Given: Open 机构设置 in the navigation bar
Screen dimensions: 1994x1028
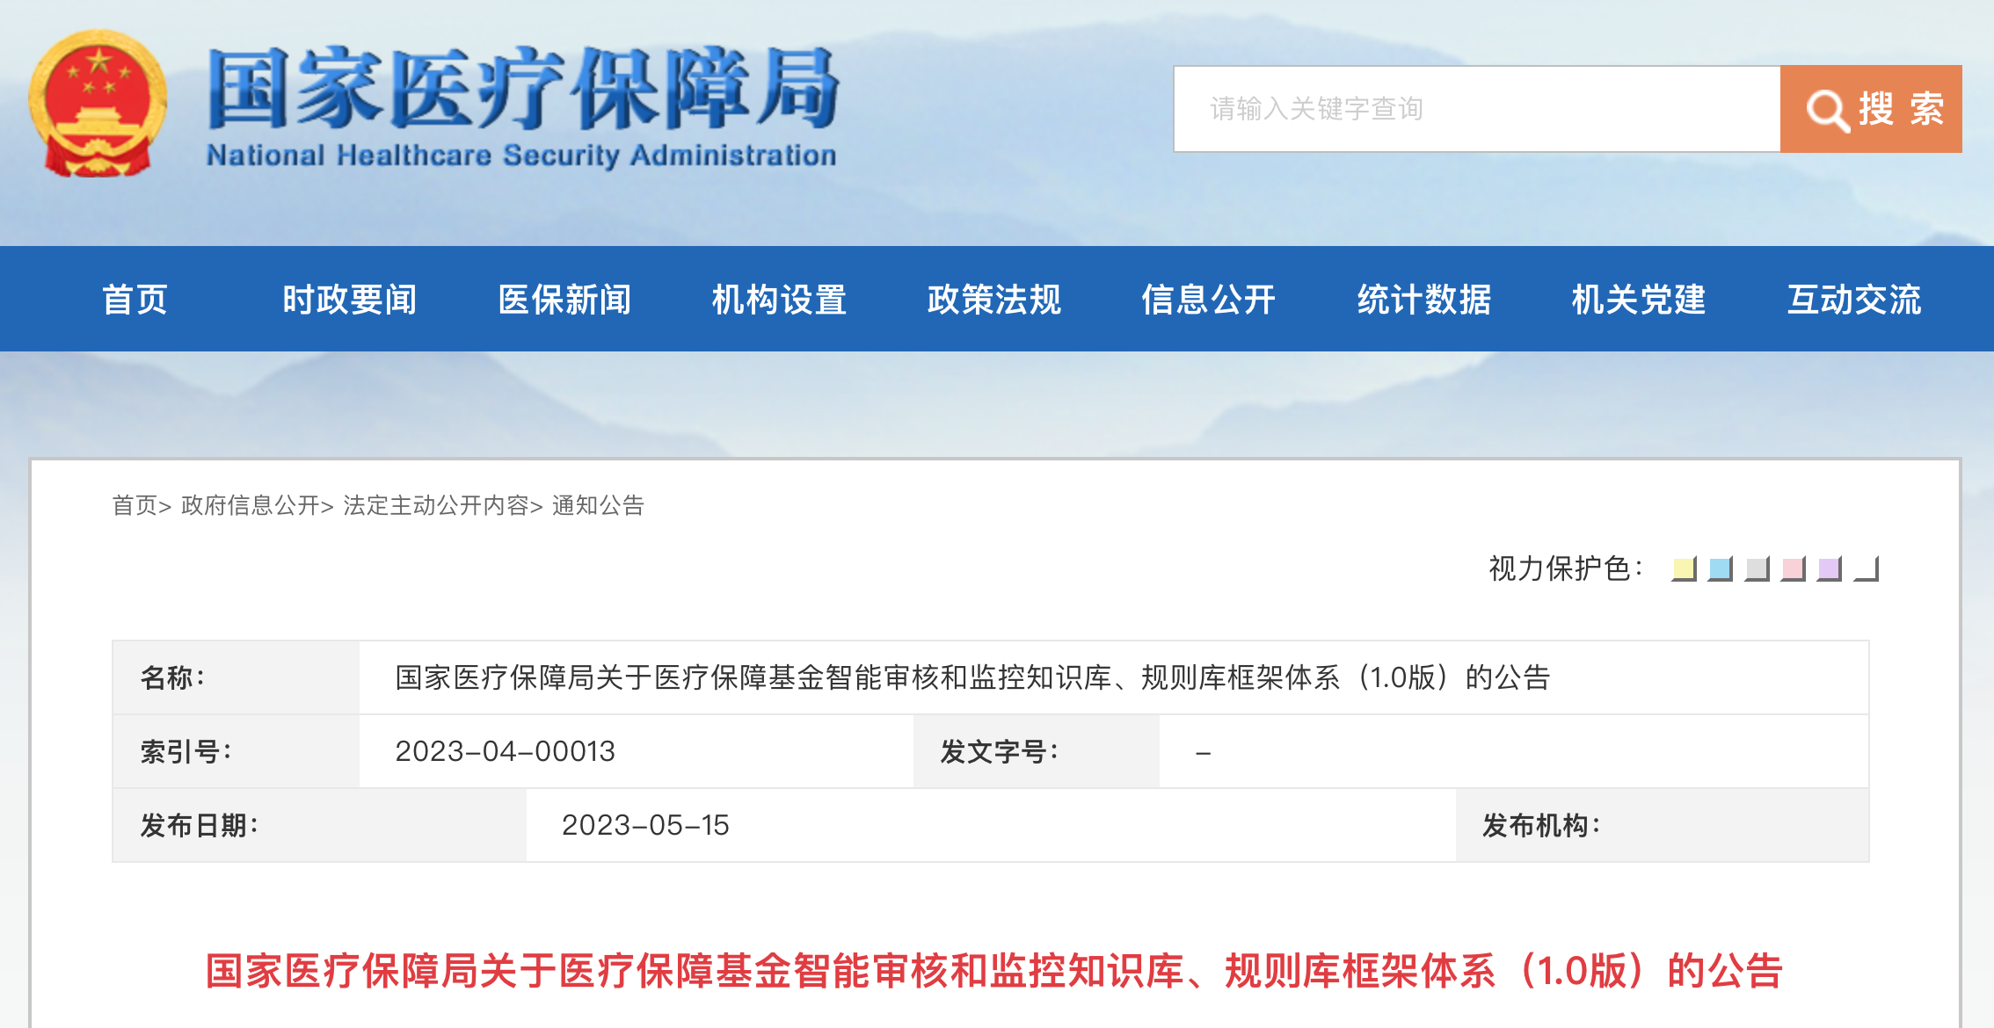Looking at the screenshot, I should (779, 300).
